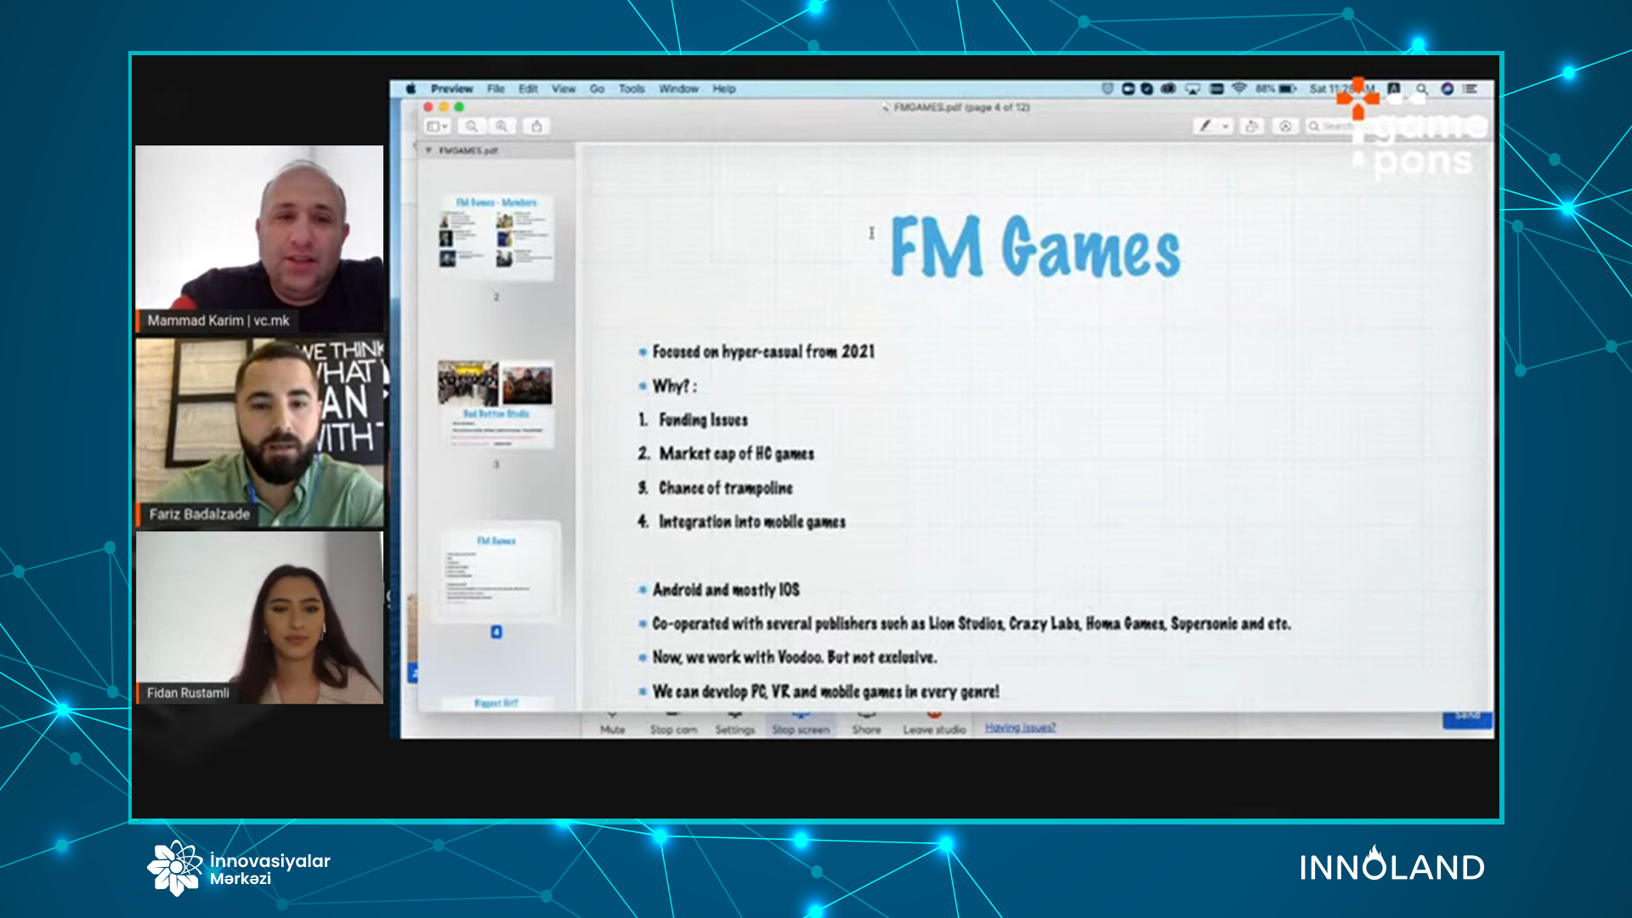Open the sidebar view mode dropdown

[x=437, y=127]
